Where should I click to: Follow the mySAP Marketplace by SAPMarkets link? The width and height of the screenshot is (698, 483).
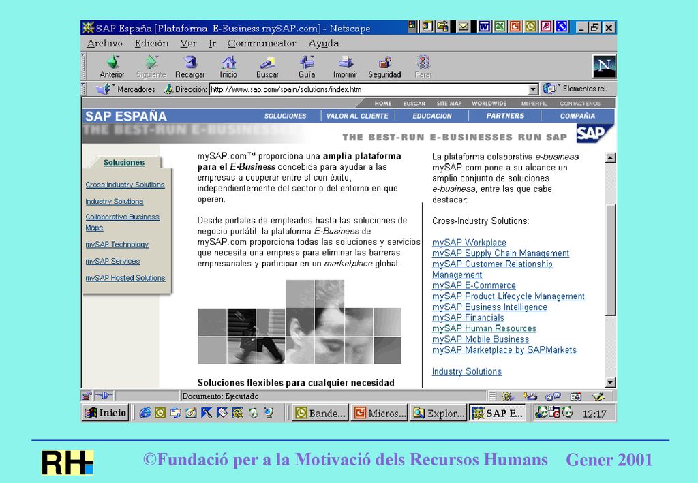point(504,349)
